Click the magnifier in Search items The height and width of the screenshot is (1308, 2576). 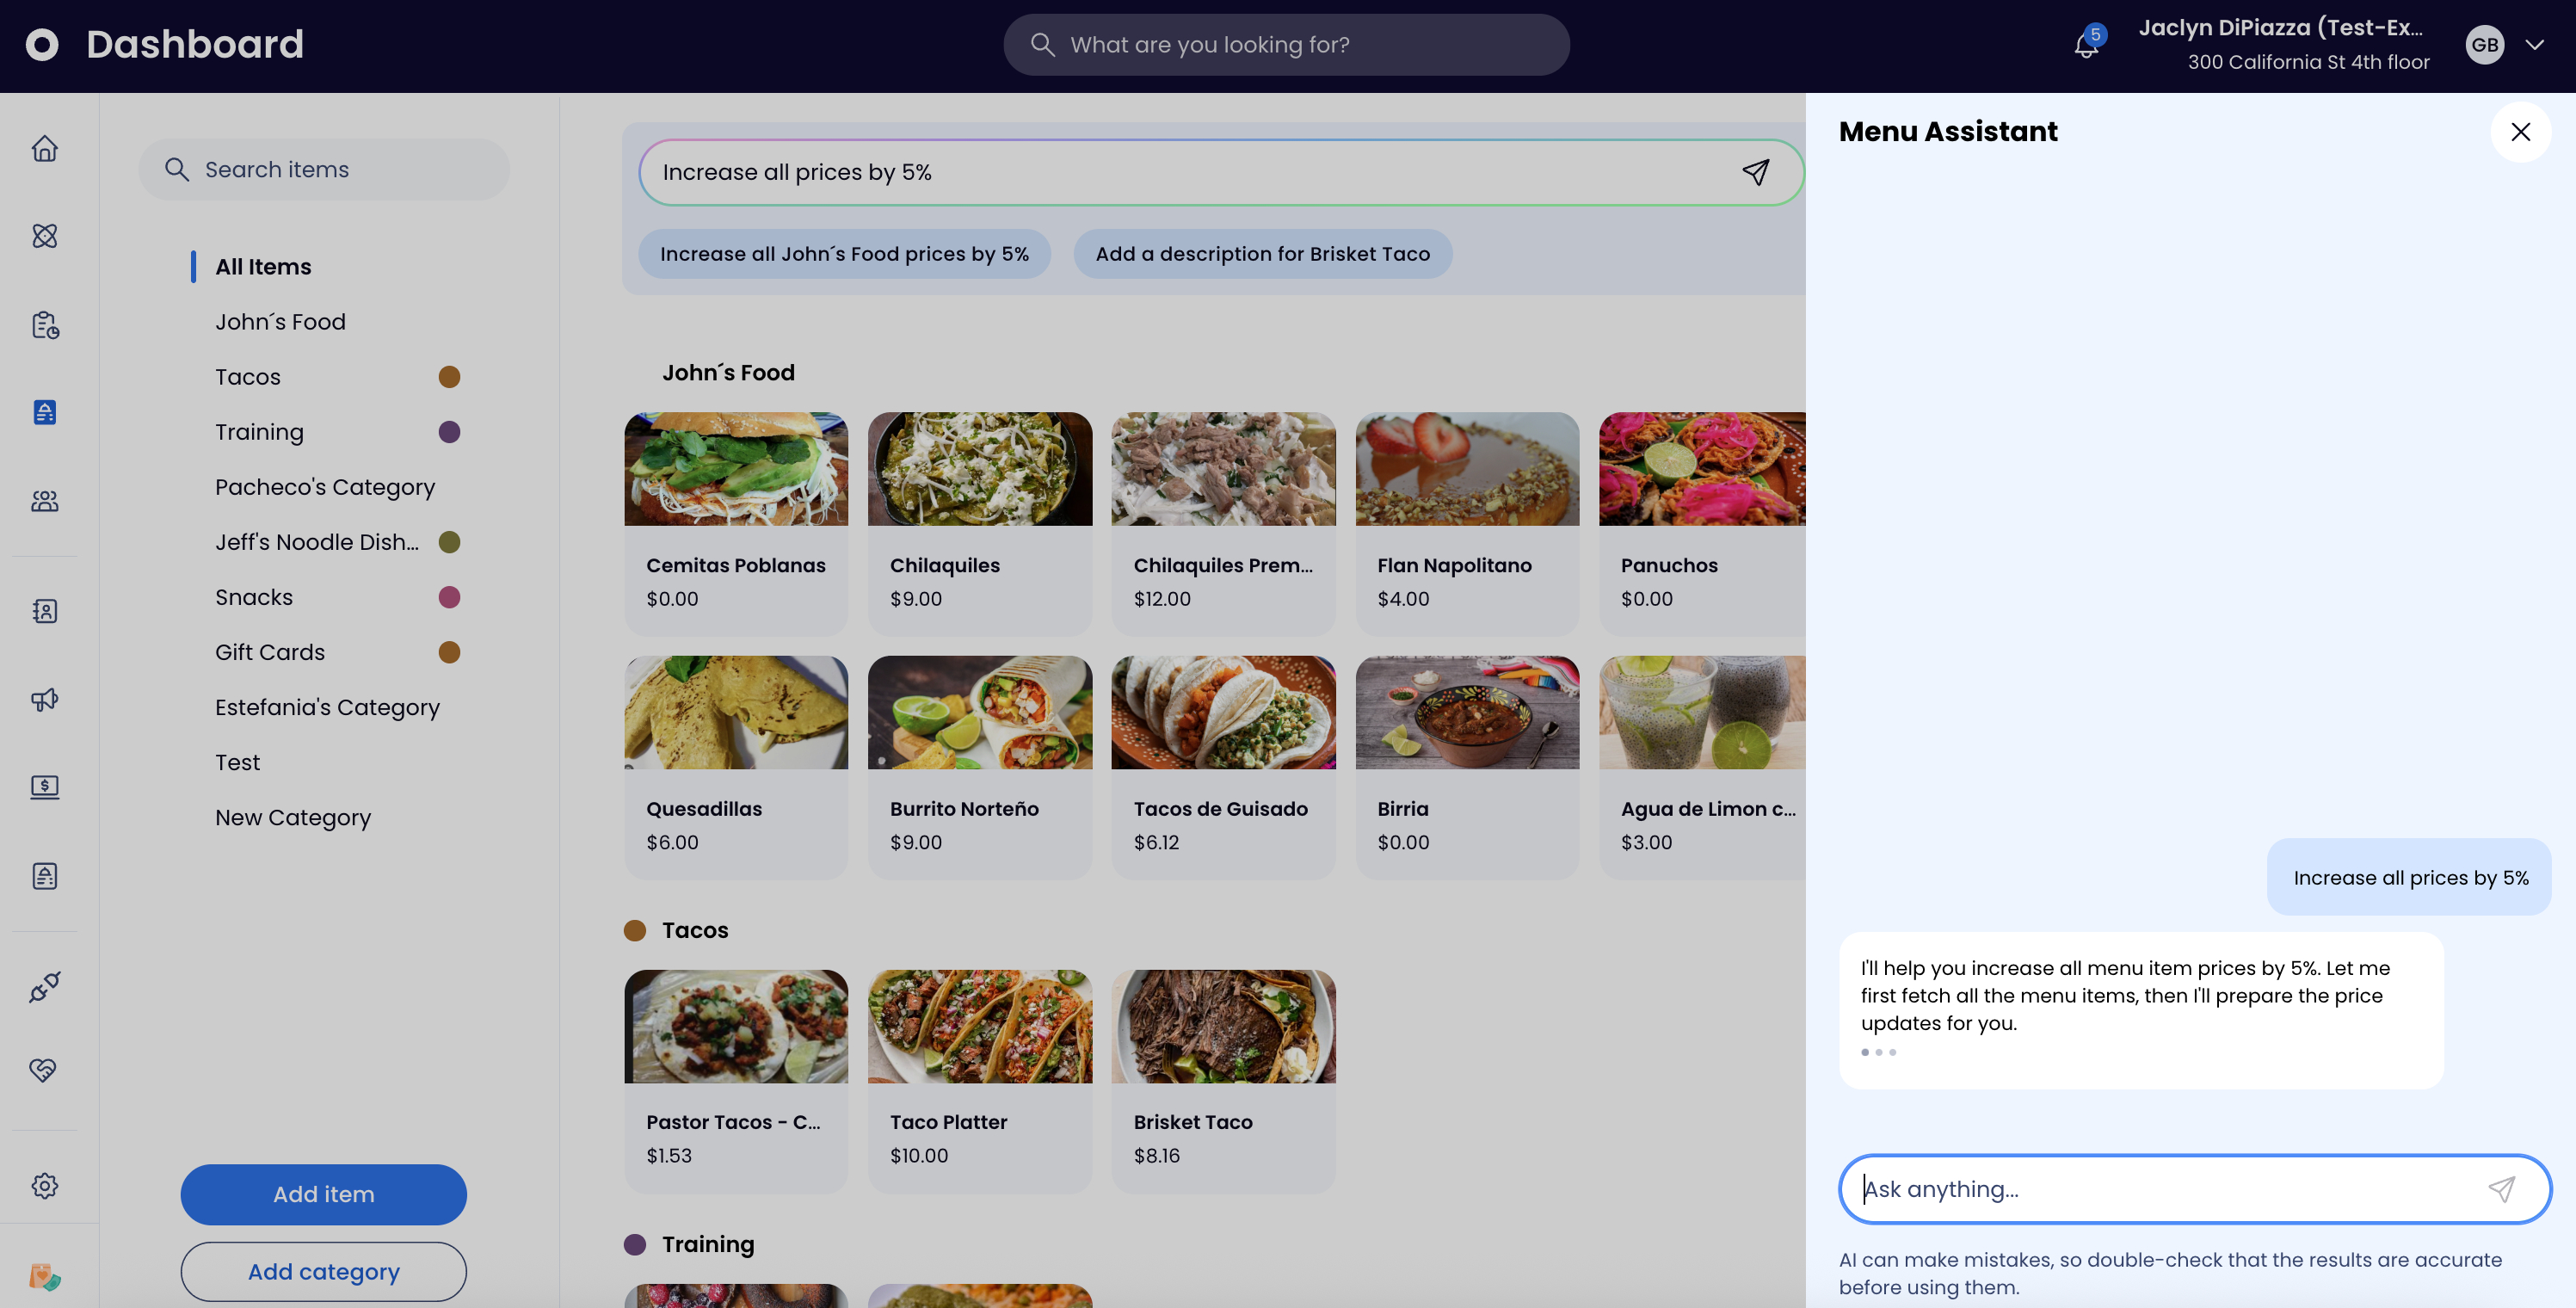click(x=177, y=169)
